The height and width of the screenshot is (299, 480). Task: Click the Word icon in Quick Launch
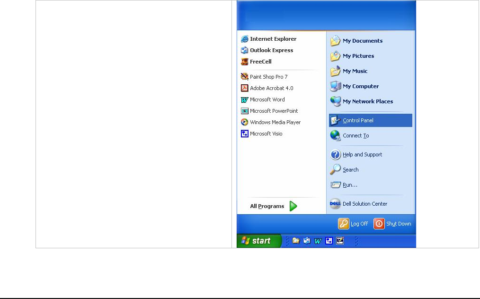point(318,241)
